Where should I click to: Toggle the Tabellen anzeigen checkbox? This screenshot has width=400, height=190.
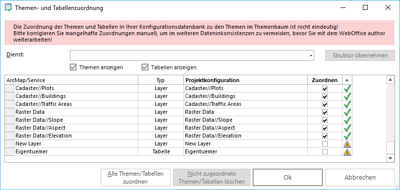point(145,67)
